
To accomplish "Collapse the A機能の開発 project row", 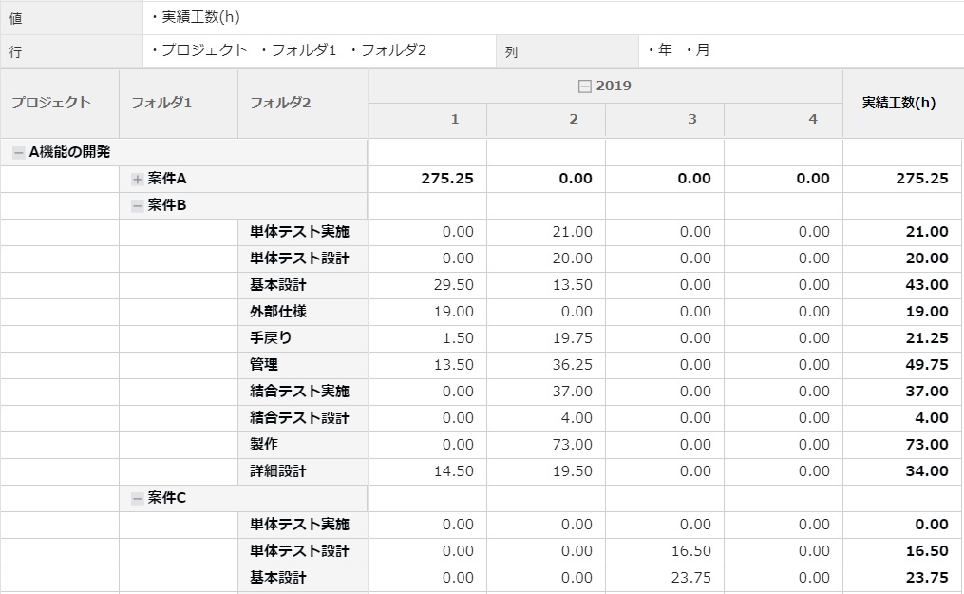I will 19,152.
